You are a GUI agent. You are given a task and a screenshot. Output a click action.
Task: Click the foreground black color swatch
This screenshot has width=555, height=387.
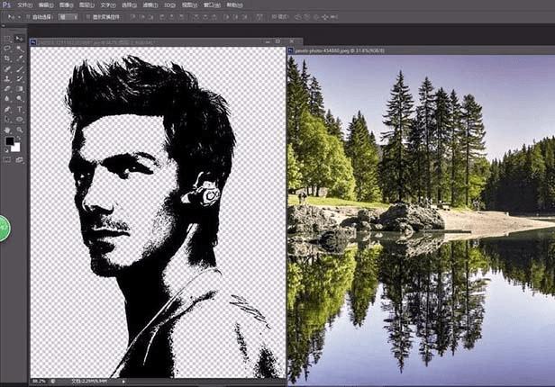point(10,141)
